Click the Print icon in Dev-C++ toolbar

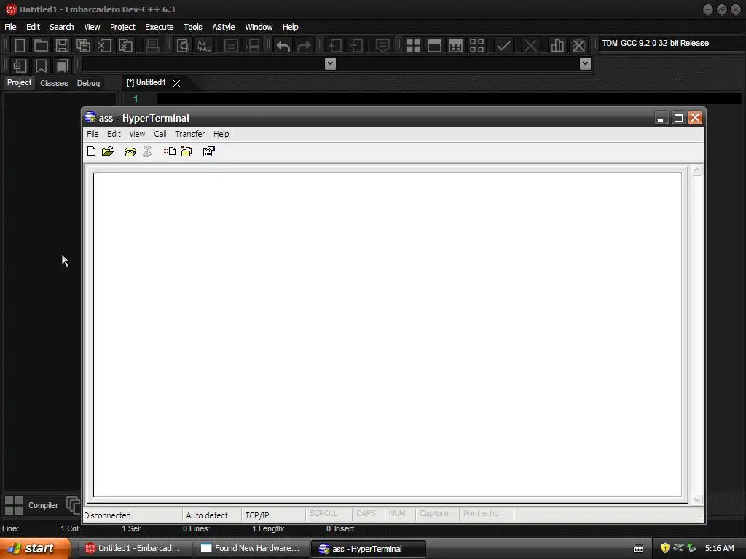click(x=152, y=46)
